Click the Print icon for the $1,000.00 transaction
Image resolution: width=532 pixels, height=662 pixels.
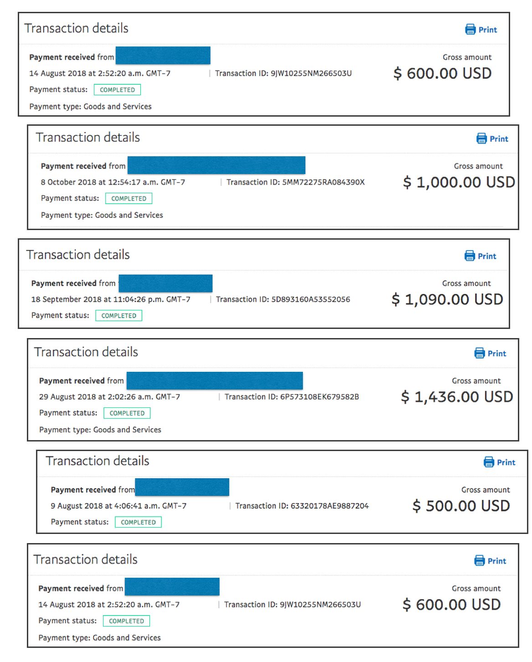[481, 139]
